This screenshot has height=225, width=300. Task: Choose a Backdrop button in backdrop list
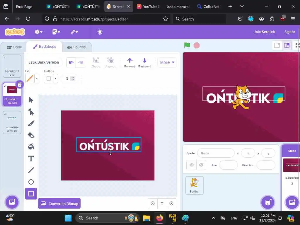tap(12, 202)
